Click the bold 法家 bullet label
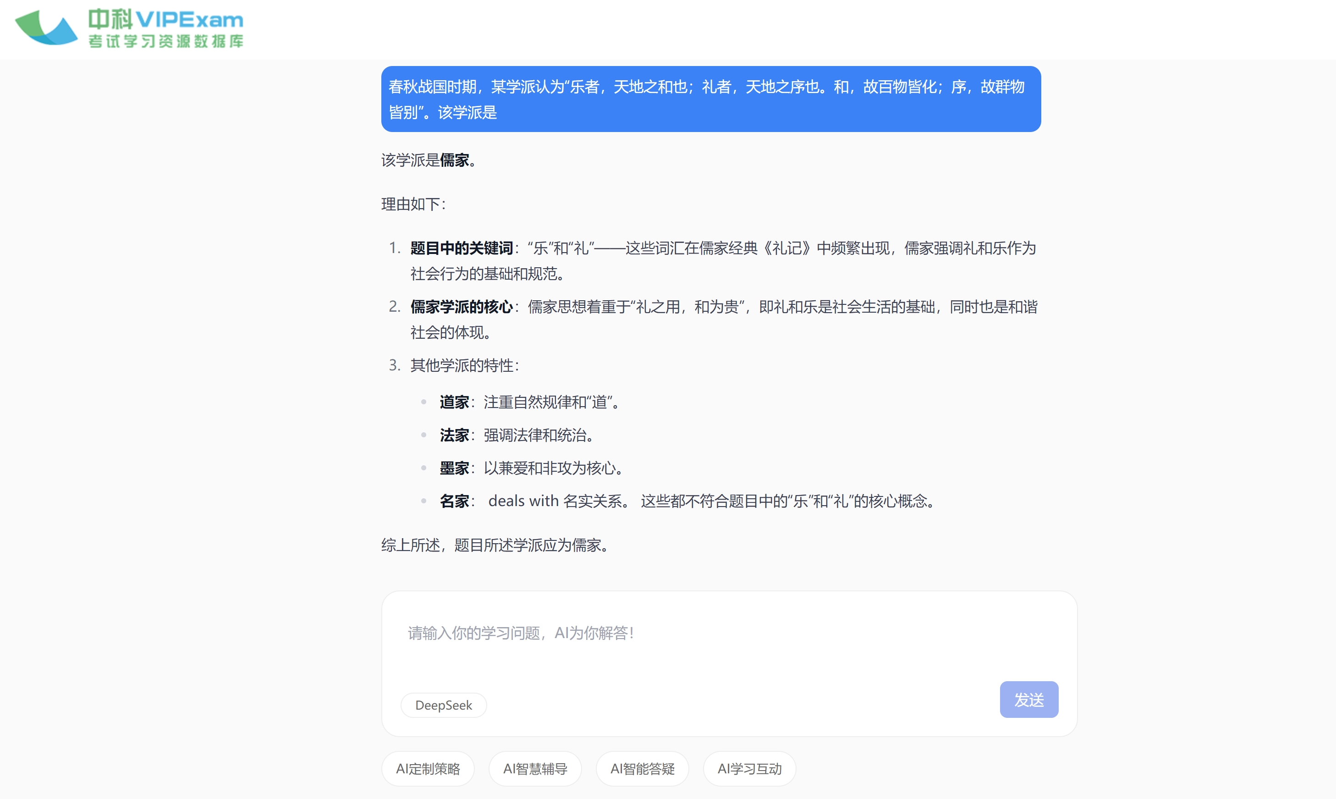The width and height of the screenshot is (1336, 799). (x=454, y=435)
